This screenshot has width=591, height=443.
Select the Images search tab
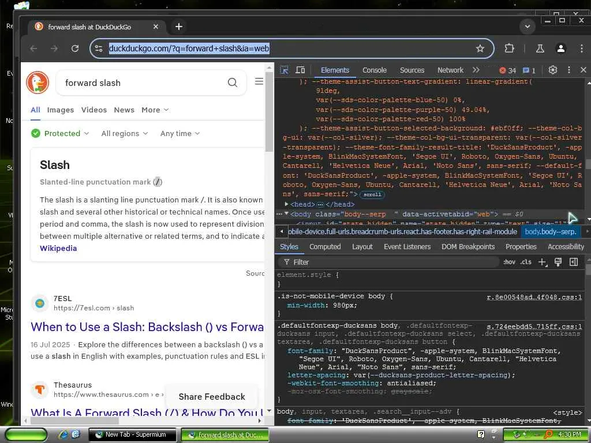[x=60, y=110]
